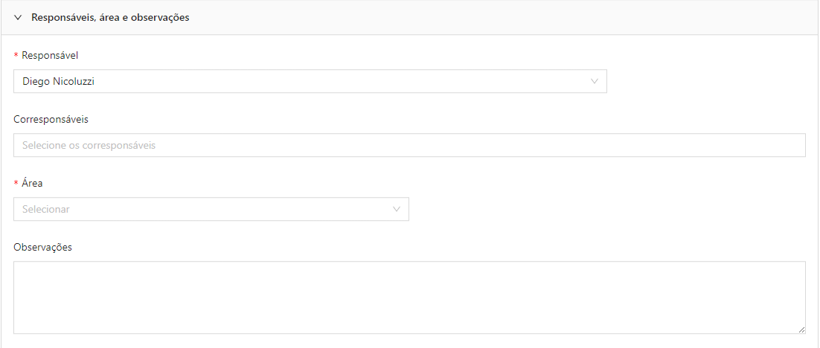
Task: Click the red asterisk beside Responsável
Action: click(x=16, y=55)
